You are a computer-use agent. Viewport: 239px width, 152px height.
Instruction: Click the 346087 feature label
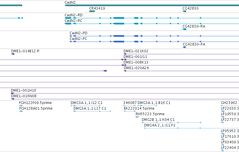click(130, 103)
